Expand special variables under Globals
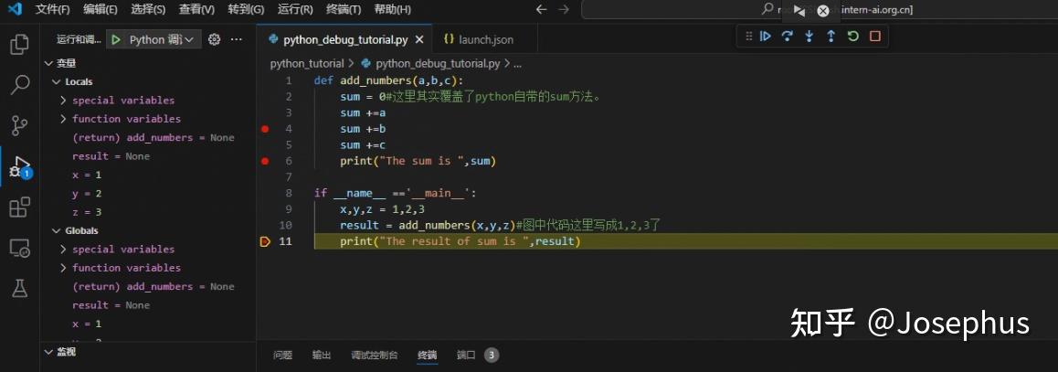Screen dimensions: 1058x372 pyautogui.click(x=63, y=250)
